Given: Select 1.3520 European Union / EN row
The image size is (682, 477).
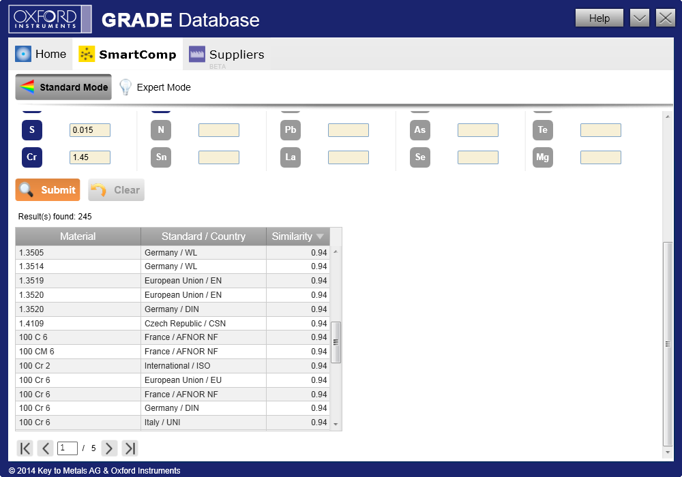Looking at the screenshot, I should coord(173,295).
